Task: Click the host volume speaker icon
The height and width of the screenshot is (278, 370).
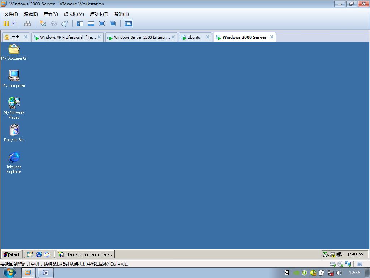Action: coord(339,273)
